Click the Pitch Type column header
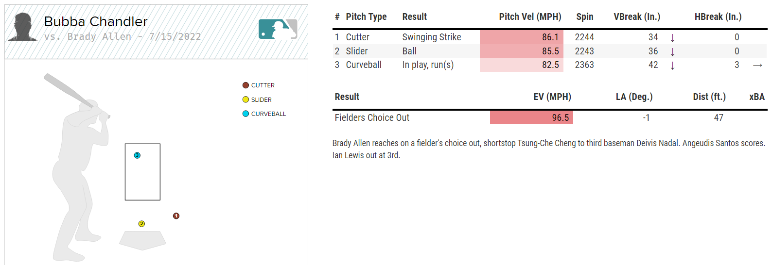This screenshot has height=265, width=772. click(366, 17)
